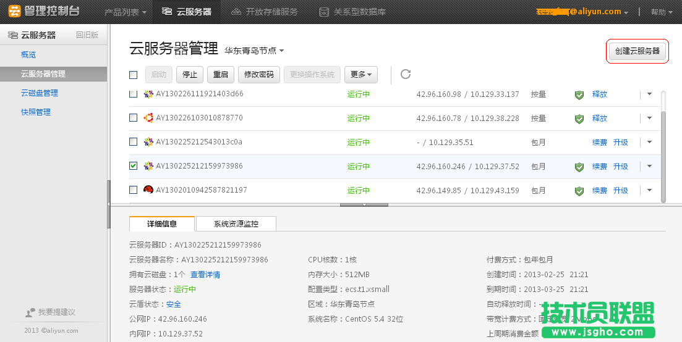
Task: Click the green shield icon for server AY130225212159973986
Action: coord(579,167)
